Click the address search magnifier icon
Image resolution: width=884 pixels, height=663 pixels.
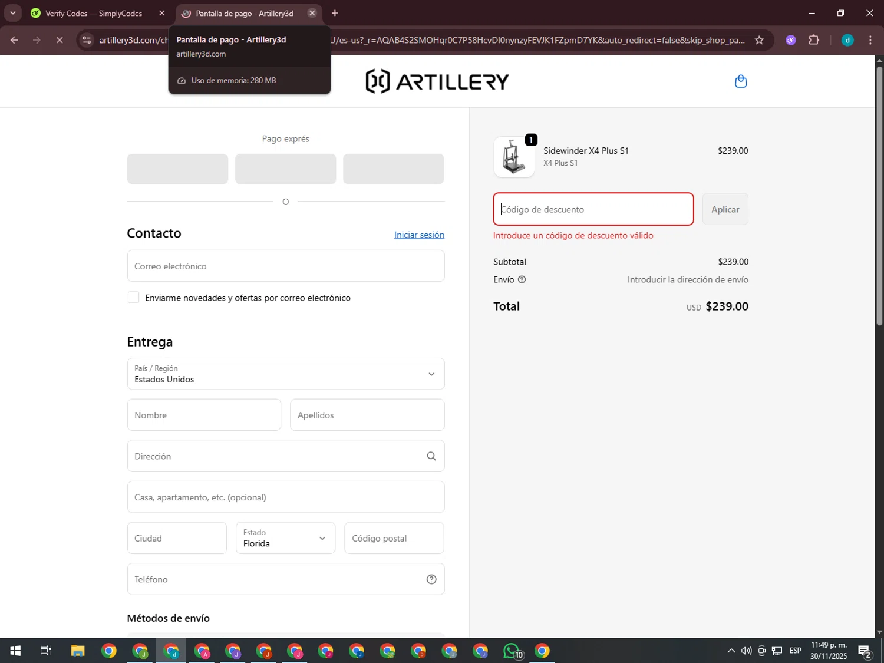(431, 456)
